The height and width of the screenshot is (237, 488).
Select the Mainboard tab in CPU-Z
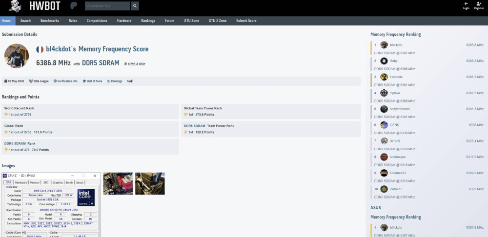[21, 182]
